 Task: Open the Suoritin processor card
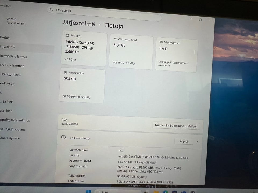(84, 48)
